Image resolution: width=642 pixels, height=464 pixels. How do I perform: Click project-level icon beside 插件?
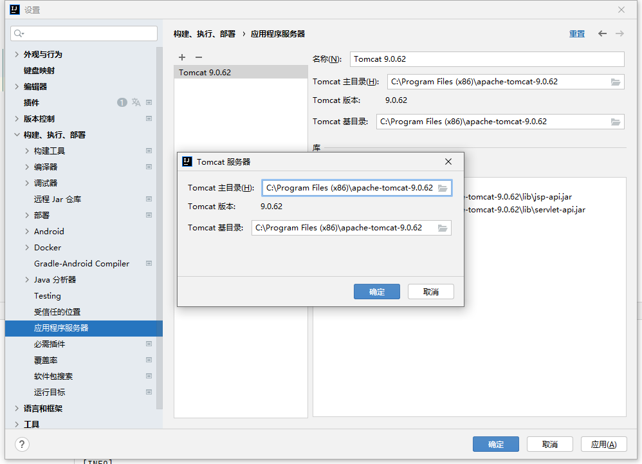click(x=149, y=102)
